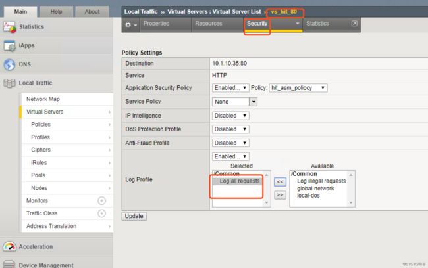Image resolution: width=428 pixels, height=268 pixels.
Task: Open the DoS Protection Profile dropdown
Action: pyautogui.click(x=230, y=129)
